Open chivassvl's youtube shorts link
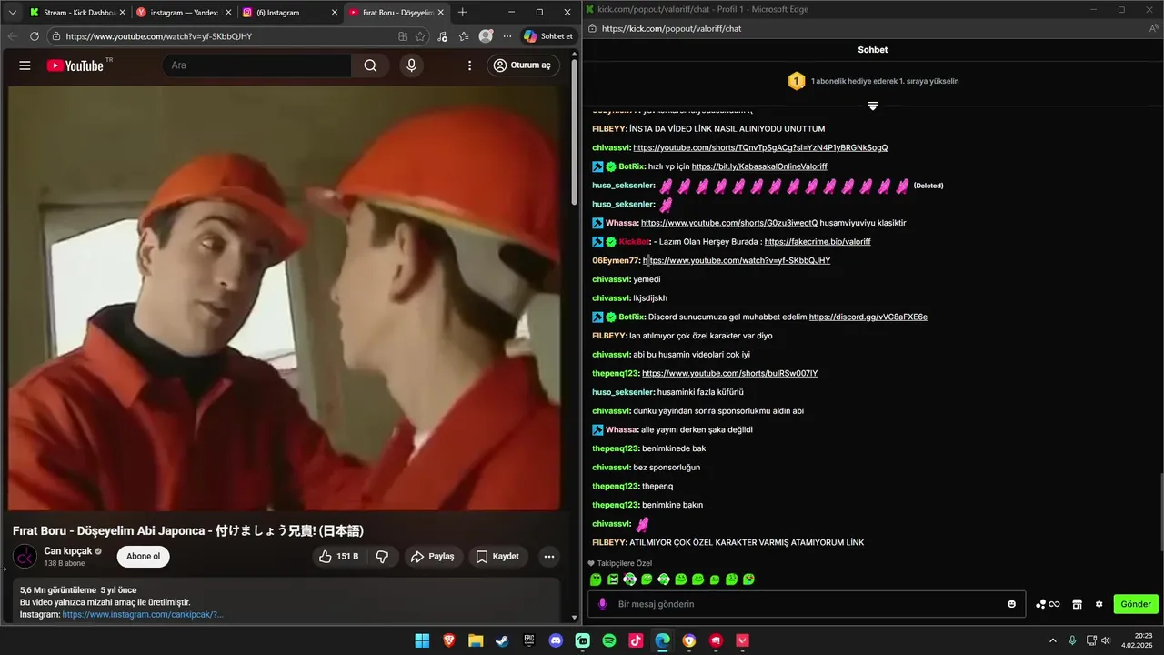This screenshot has width=1164, height=655. [x=760, y=147]
